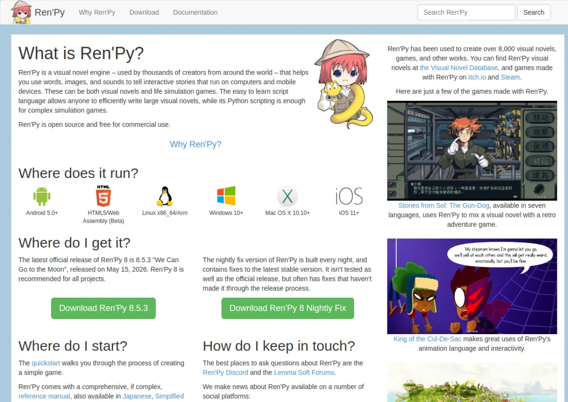Click the HTML5/Web Assembly (Beta) label
Screen dimensions: 568x402
(103, 217)
